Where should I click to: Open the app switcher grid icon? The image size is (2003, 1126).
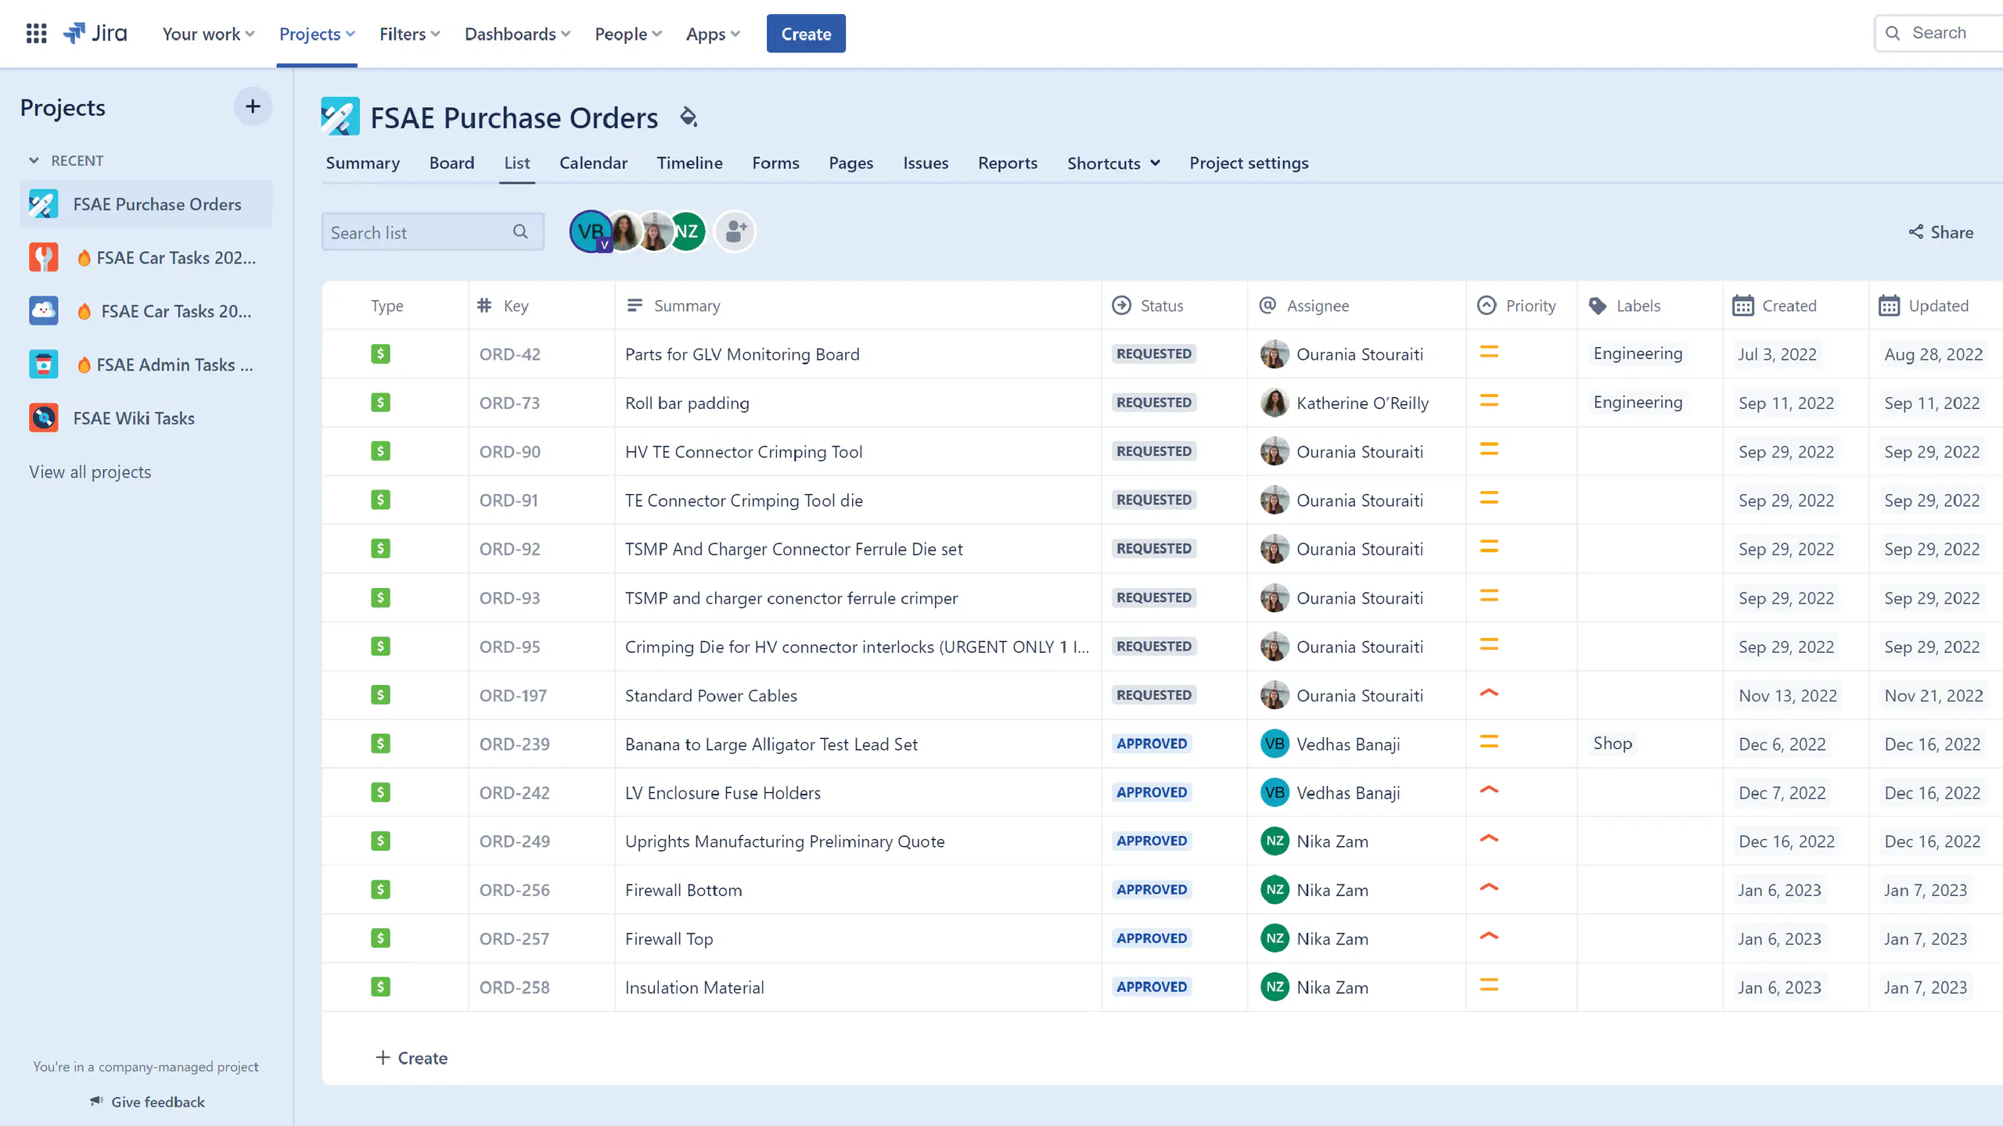pyautogui.click(x=36, y=34)
